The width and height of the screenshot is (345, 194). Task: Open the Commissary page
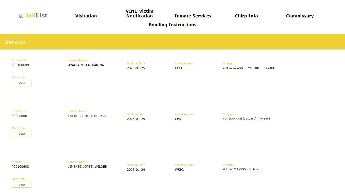point(300,16)
